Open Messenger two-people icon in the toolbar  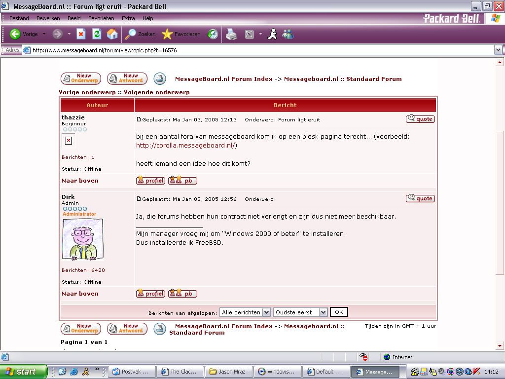[x=288, y=34]
